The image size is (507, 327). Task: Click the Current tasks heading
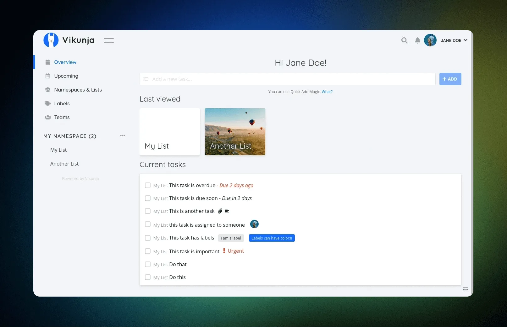163,165
